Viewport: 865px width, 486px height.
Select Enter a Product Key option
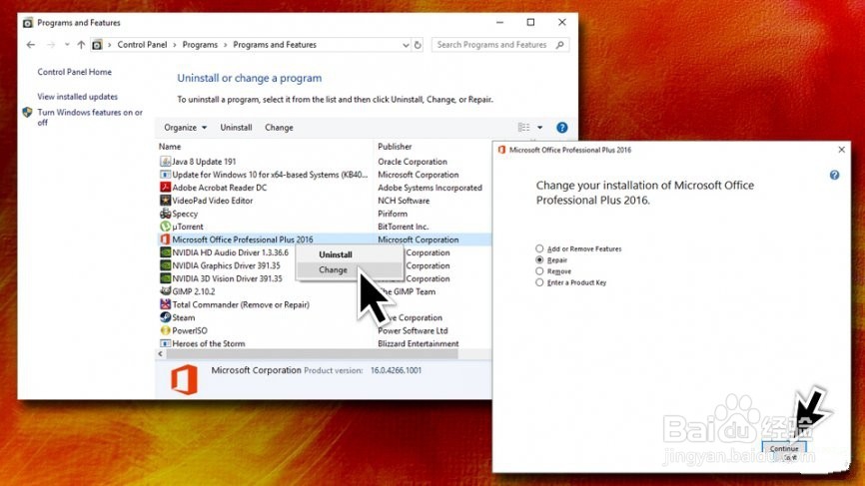(539, 282)
